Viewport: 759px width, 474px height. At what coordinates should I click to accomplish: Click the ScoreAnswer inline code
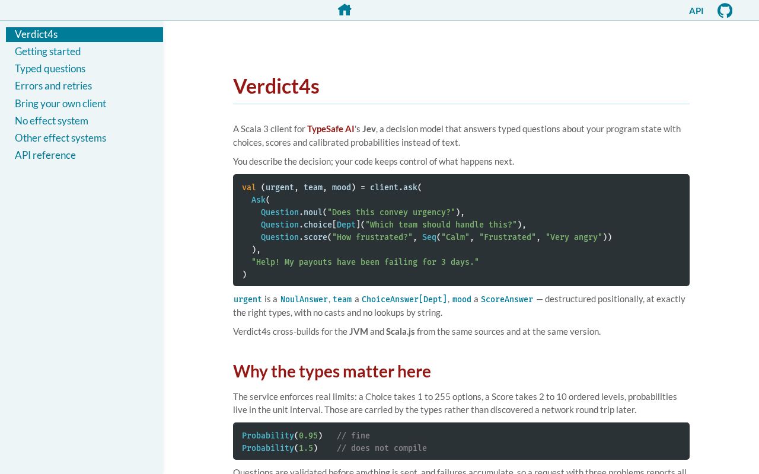click(507, 299)
